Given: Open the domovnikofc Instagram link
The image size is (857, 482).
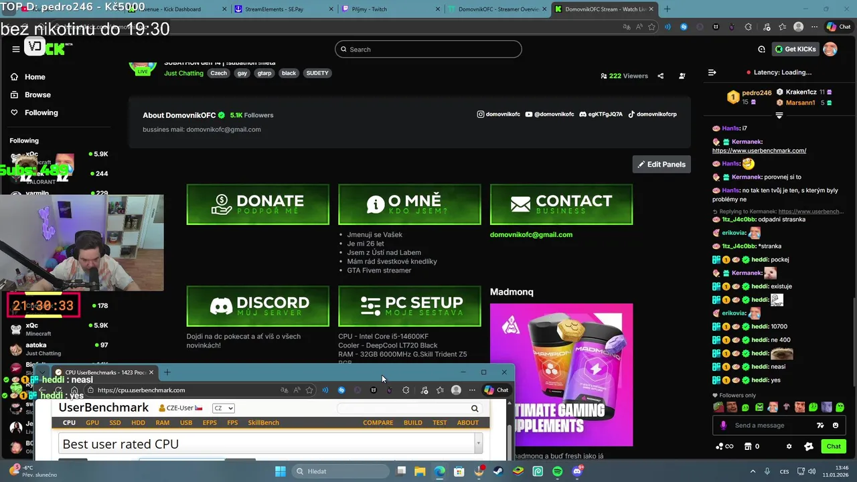Looking at the screenshot, I should click(x=498, y=114).
